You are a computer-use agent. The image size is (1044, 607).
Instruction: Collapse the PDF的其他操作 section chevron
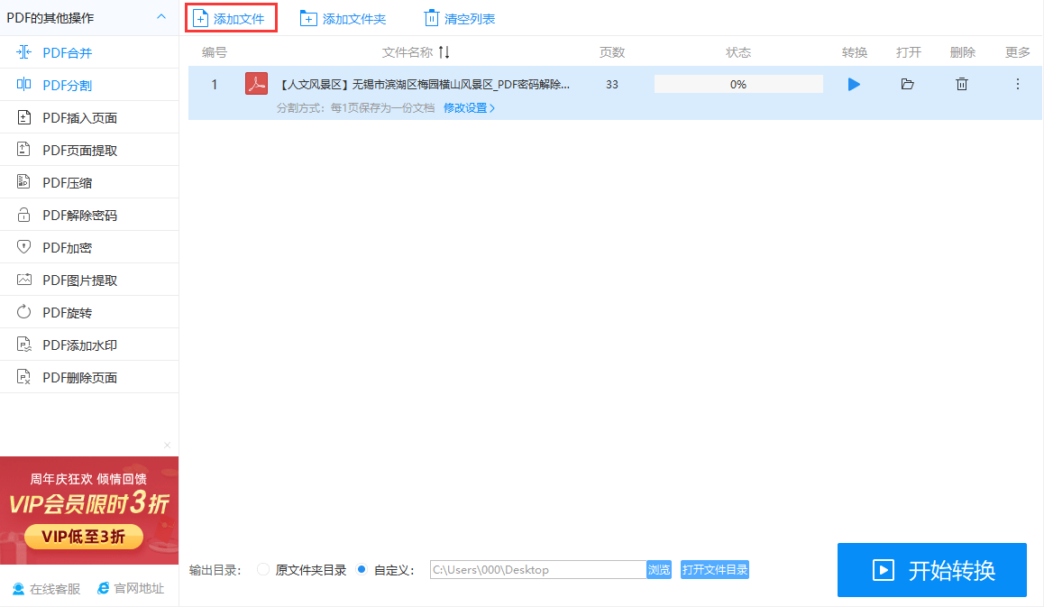click(x=161, y=16)
